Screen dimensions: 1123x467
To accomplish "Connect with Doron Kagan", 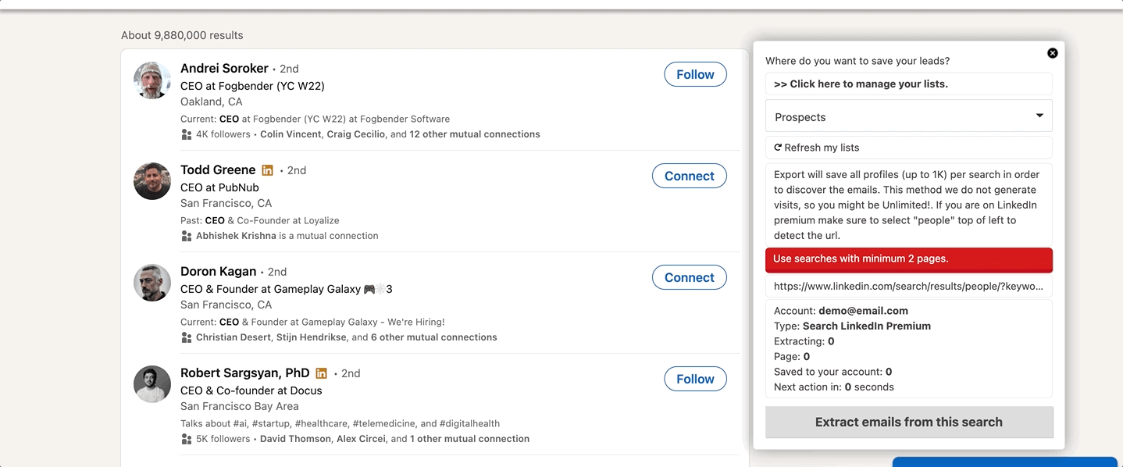I will 689,277.
